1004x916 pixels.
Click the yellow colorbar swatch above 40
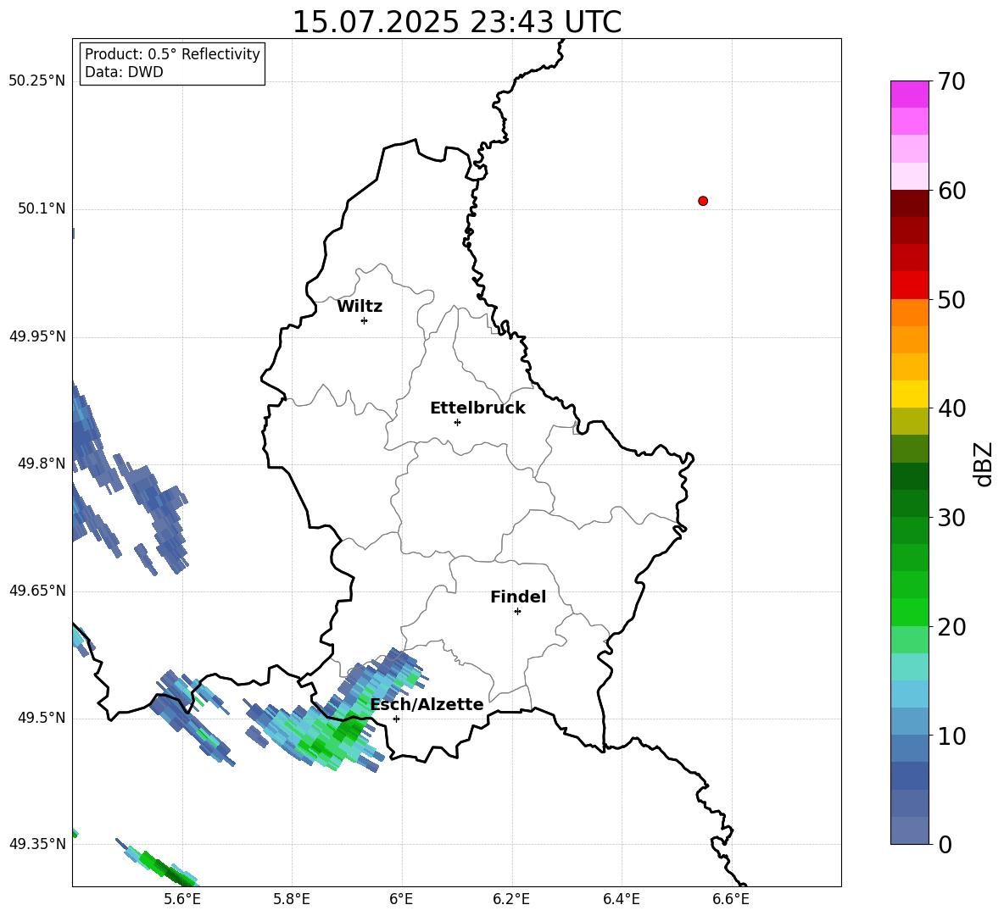point(909,394)
